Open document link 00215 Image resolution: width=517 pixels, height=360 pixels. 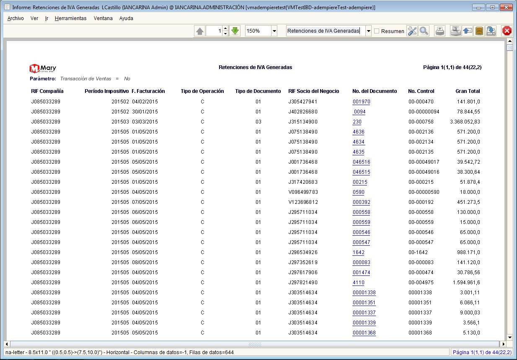click(360, 182)
